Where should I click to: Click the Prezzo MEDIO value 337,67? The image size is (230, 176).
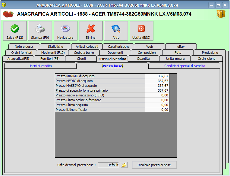coord(157,81)
